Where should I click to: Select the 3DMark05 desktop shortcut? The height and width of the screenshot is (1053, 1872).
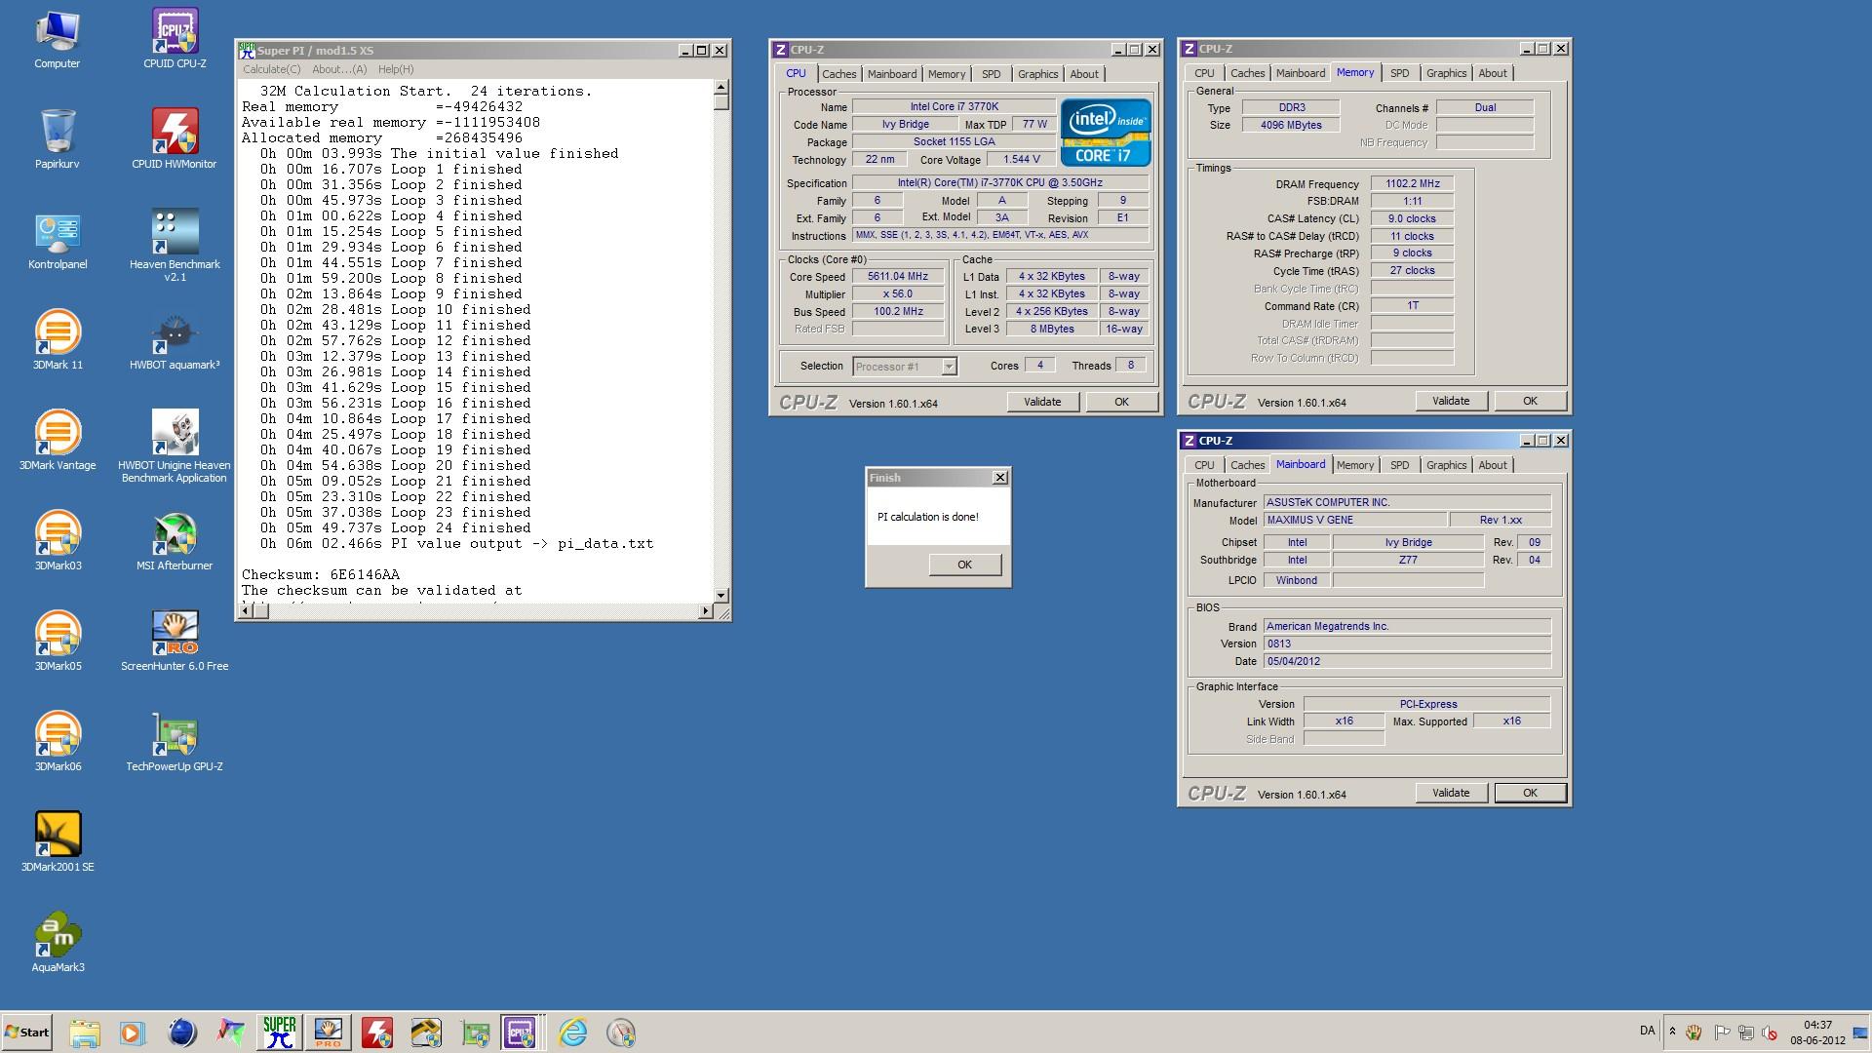pyautogui.click(x=58, y=641)
